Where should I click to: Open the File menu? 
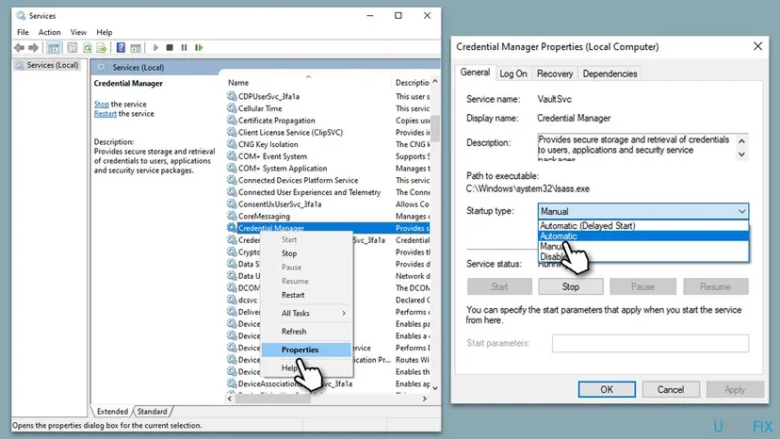pyautogui.click(x=23, y=32)
